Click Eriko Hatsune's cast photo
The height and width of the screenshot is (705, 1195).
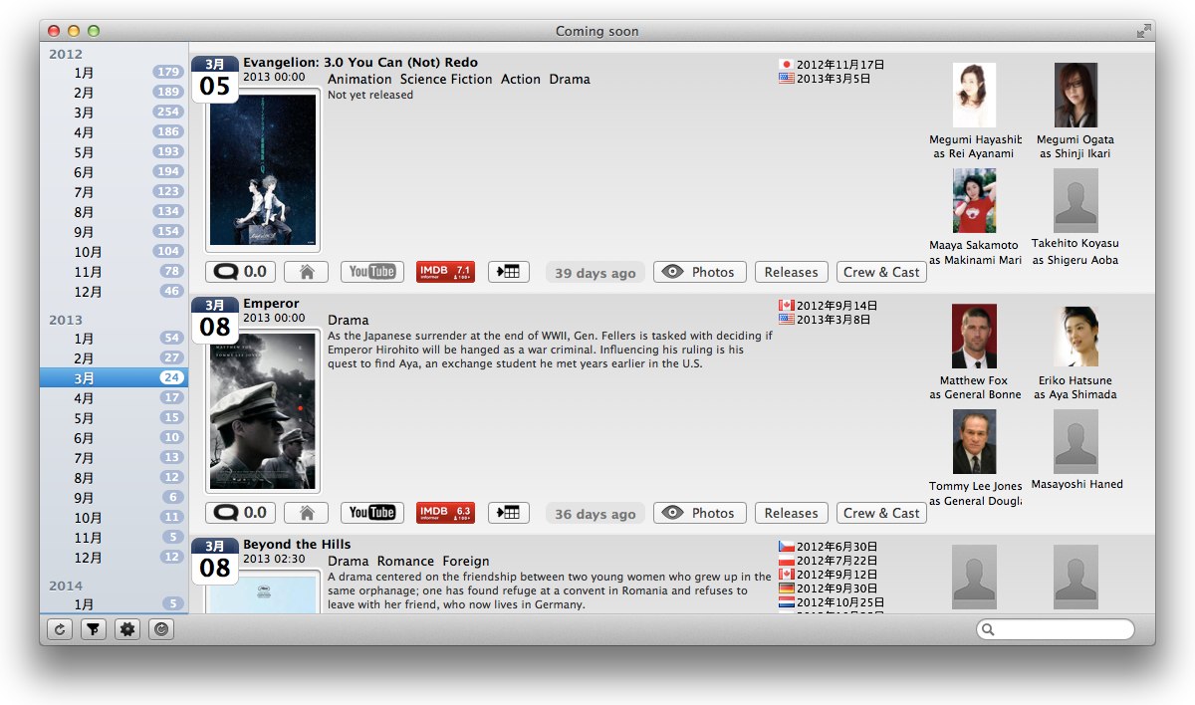click(1075, 337)
